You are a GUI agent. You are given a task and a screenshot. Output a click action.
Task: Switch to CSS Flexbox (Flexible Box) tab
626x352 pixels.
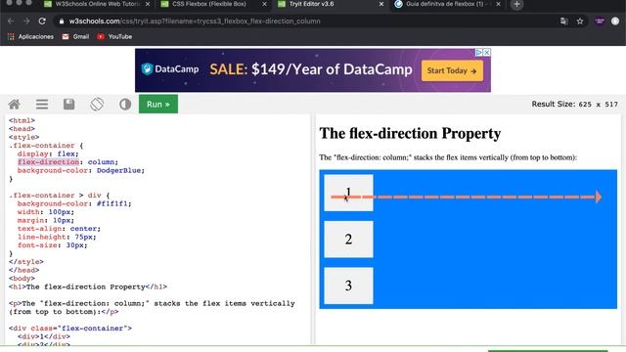[x=208, y=4]
